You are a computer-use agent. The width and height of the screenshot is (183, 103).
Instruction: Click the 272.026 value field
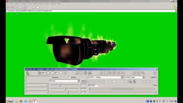pyautogui.click(x=84, y=92)
